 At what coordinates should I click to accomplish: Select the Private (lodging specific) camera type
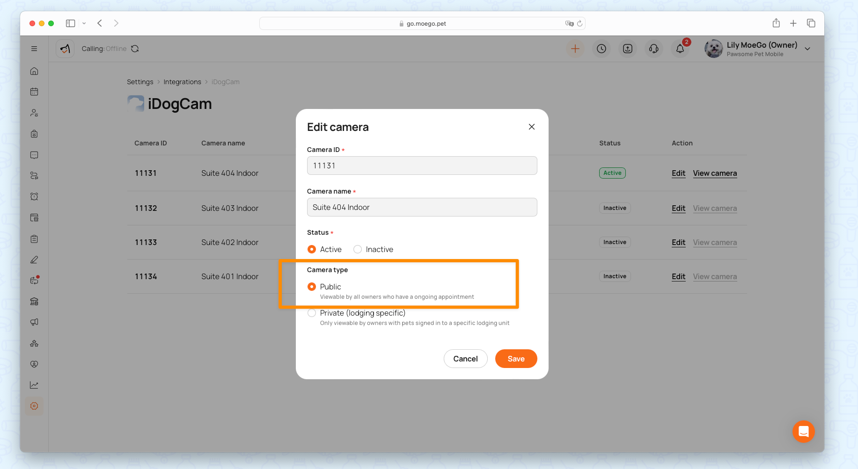(x=312, y=313)
